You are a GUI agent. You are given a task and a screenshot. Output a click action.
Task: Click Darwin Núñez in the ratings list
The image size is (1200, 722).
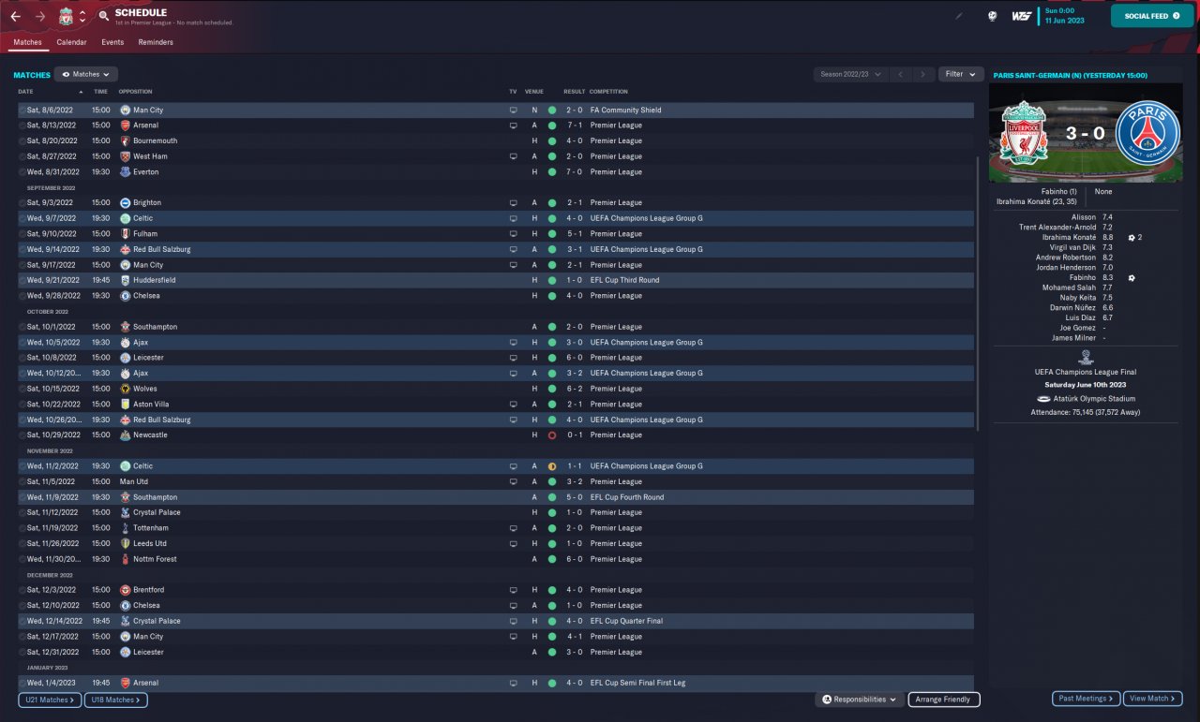pos(1072,308)
